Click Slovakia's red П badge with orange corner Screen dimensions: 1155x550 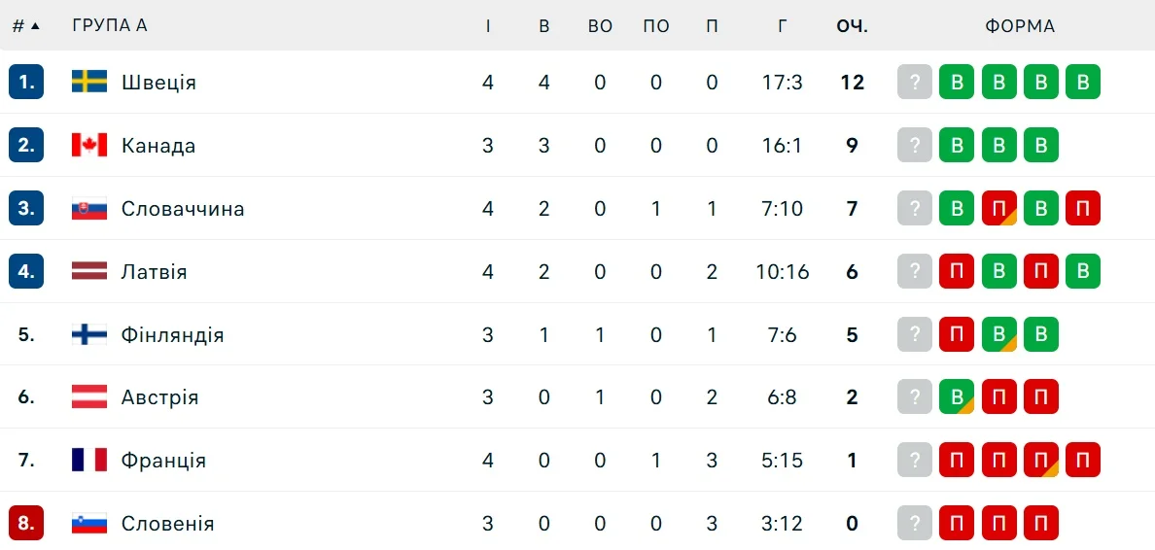point(998,208)
